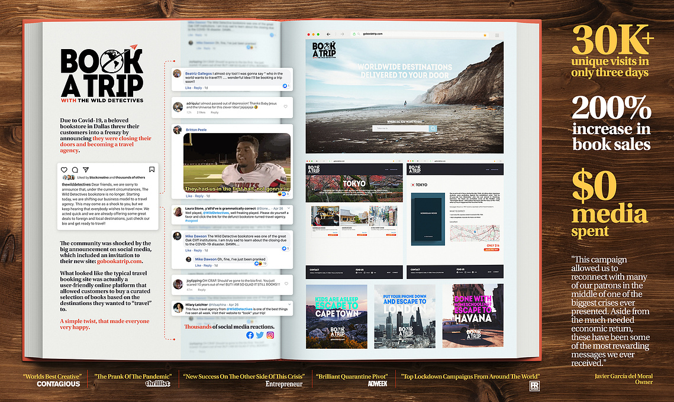
Task: Click Reply under Beatriz Gallegos' comment
Action: pos(198,87)
